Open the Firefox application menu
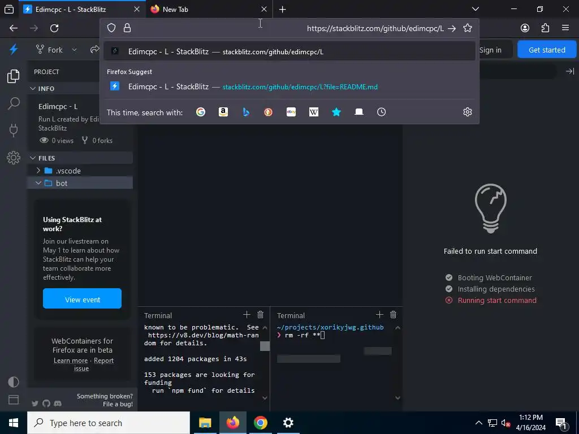The image size is (579, 434). [565, 28]
